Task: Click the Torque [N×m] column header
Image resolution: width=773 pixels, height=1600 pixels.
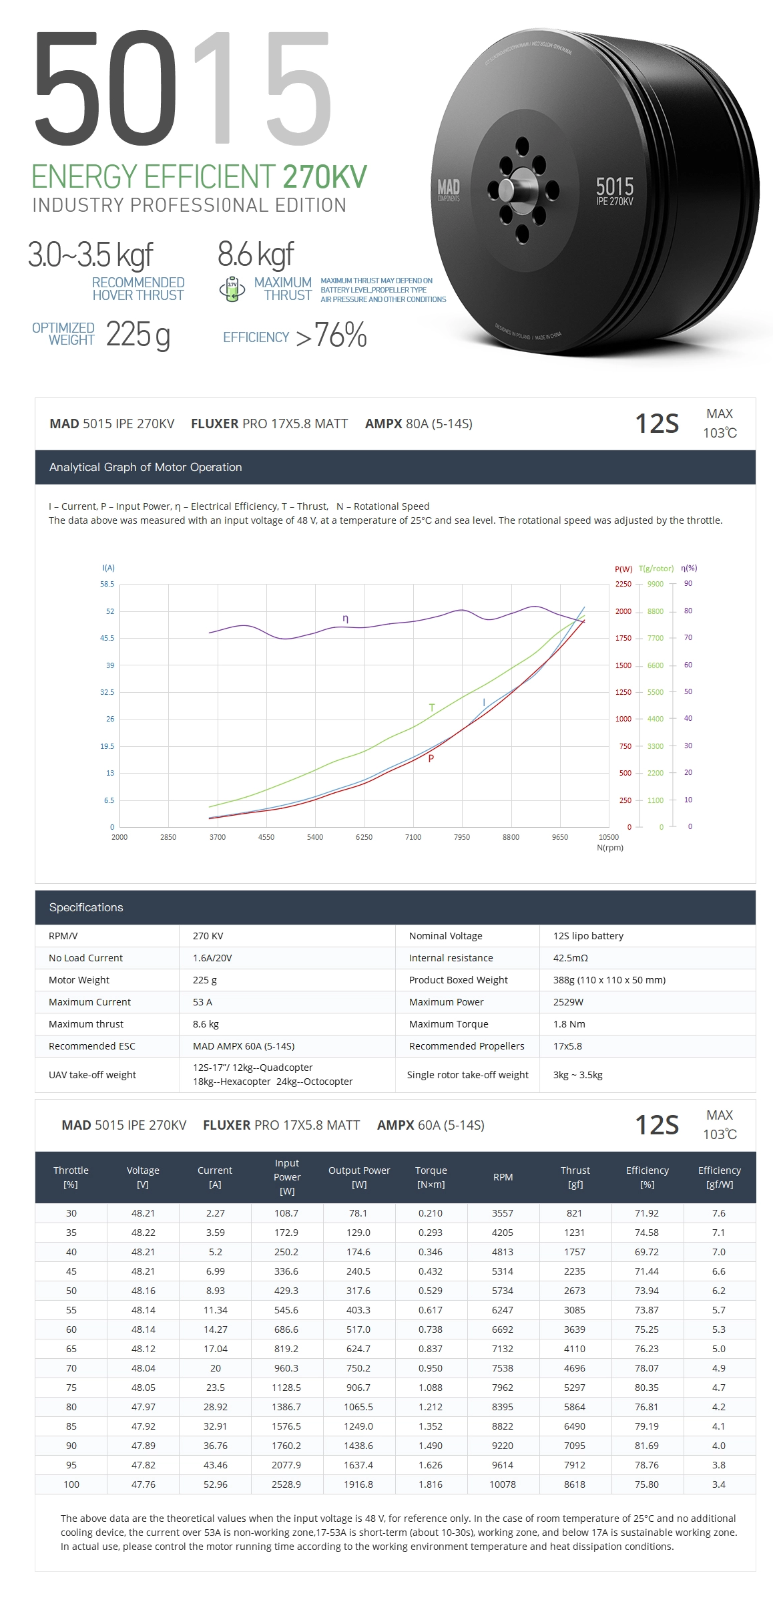Action: pos(431,1177)
